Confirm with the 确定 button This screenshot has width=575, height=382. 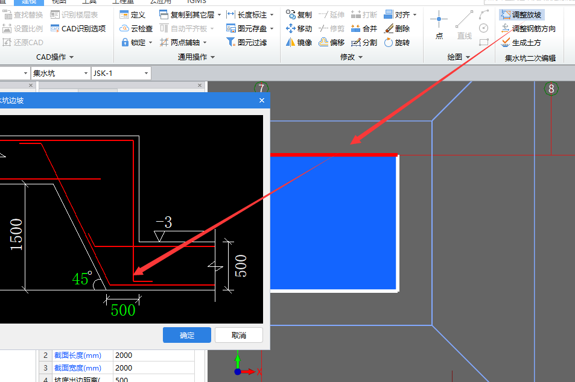pos(187,335)
